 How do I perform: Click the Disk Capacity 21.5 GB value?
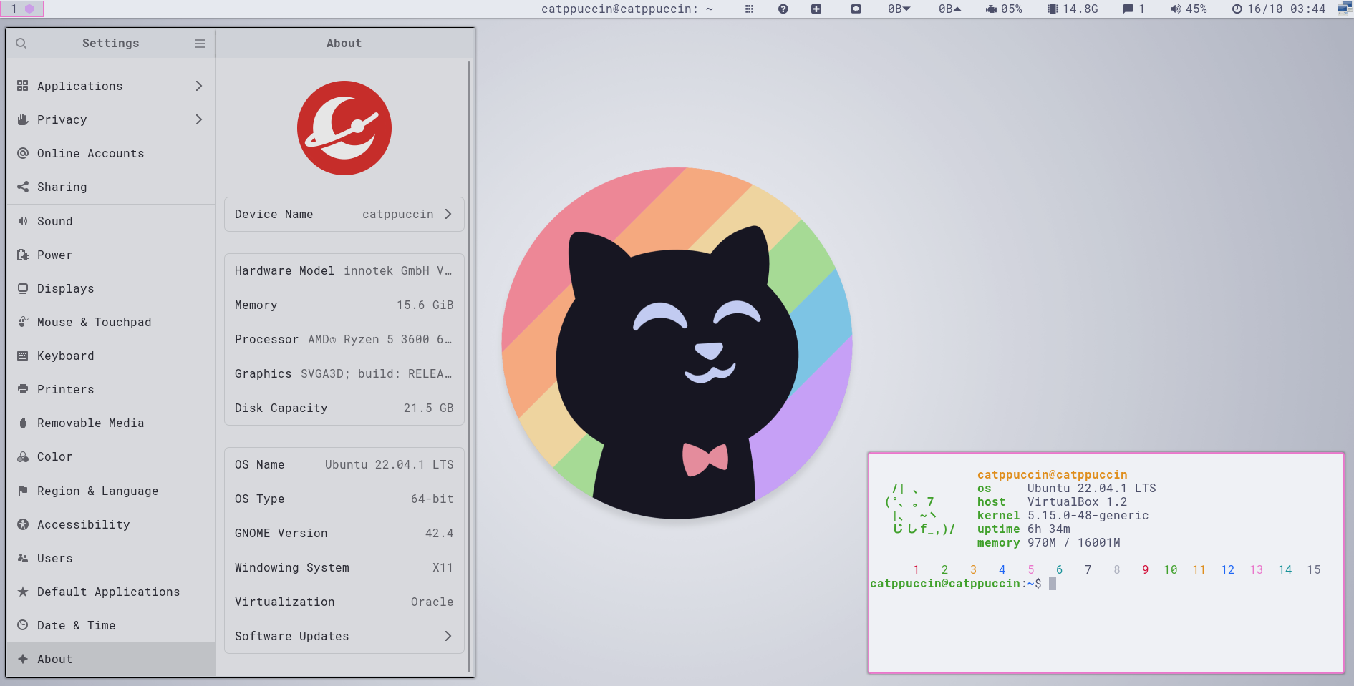428,408
